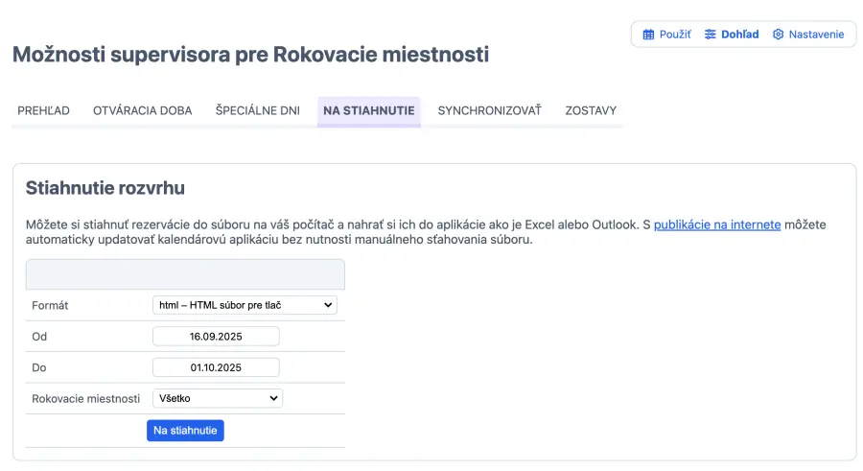863x471 pixels.
Task: Open the Rokovacie miestnosti dropdown showing Všetko
Action: click(217, 398)
